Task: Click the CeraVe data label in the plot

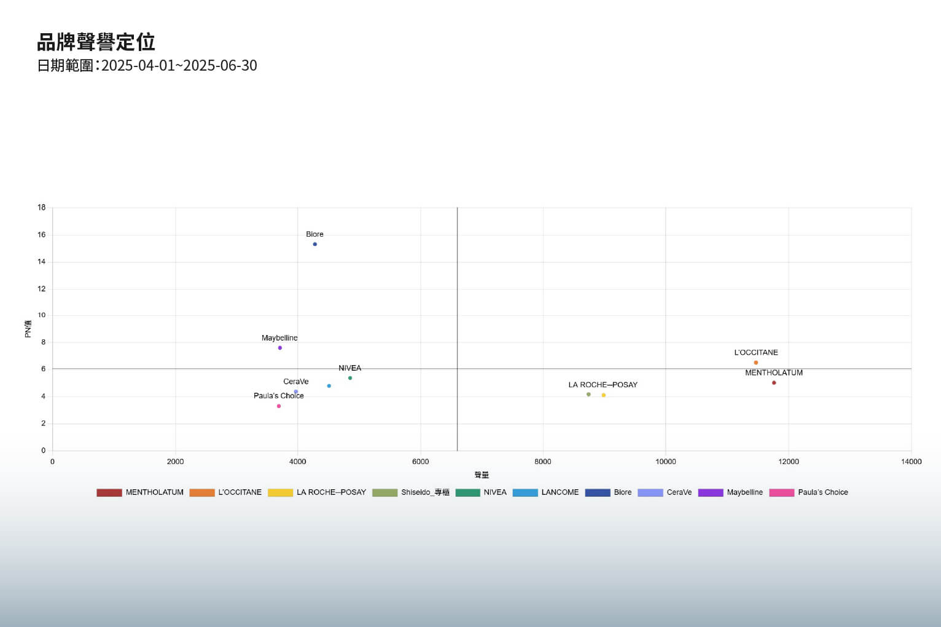Action: 296,382
